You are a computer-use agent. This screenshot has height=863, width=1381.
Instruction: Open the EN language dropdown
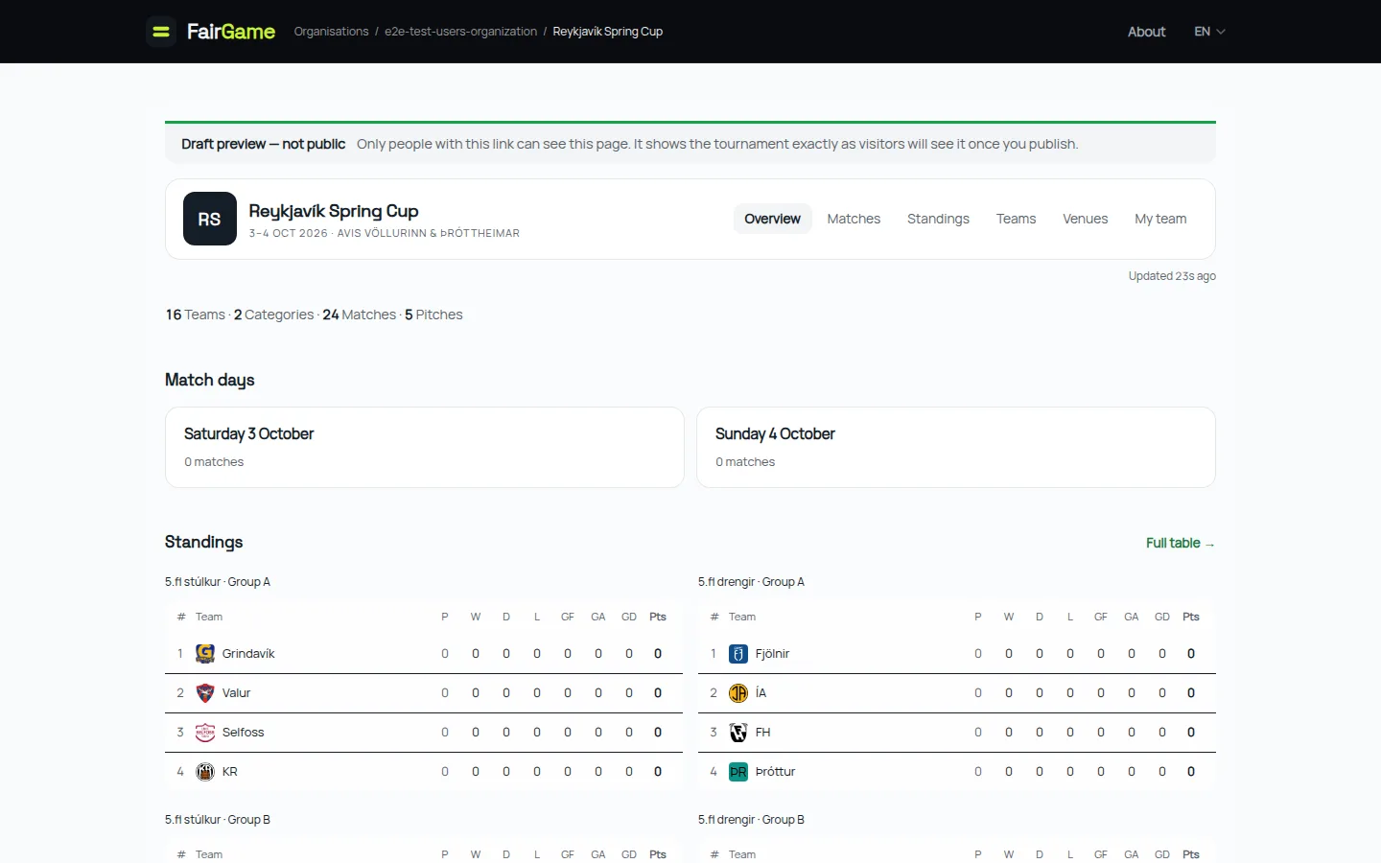click(x=1209, y=32)
